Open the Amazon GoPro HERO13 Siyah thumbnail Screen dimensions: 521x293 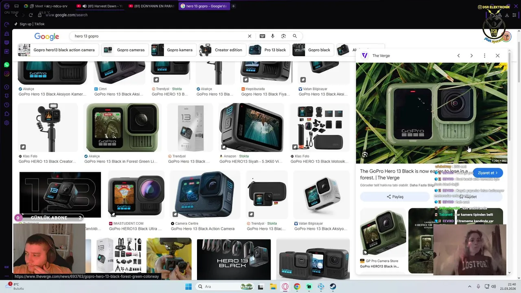(x=251, y=127)
